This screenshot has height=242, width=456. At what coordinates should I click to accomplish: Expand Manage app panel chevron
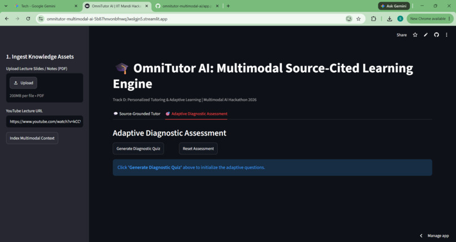click(x=421, y=236)
